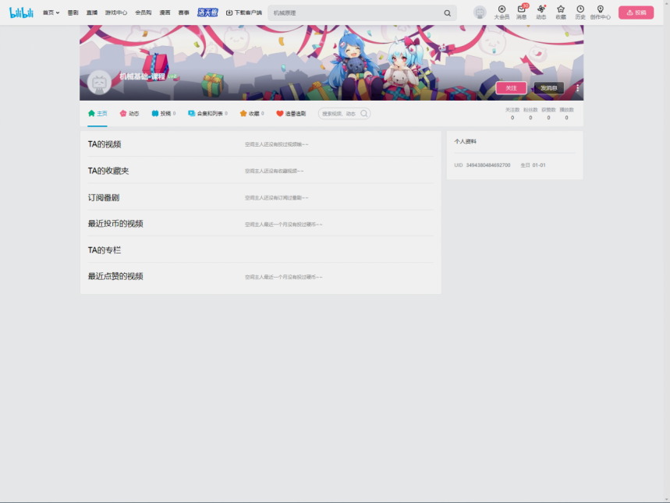Open 游戏中心 in the top navigation
This screenshot has width=670, height=503.
click(x=116, y=12)
